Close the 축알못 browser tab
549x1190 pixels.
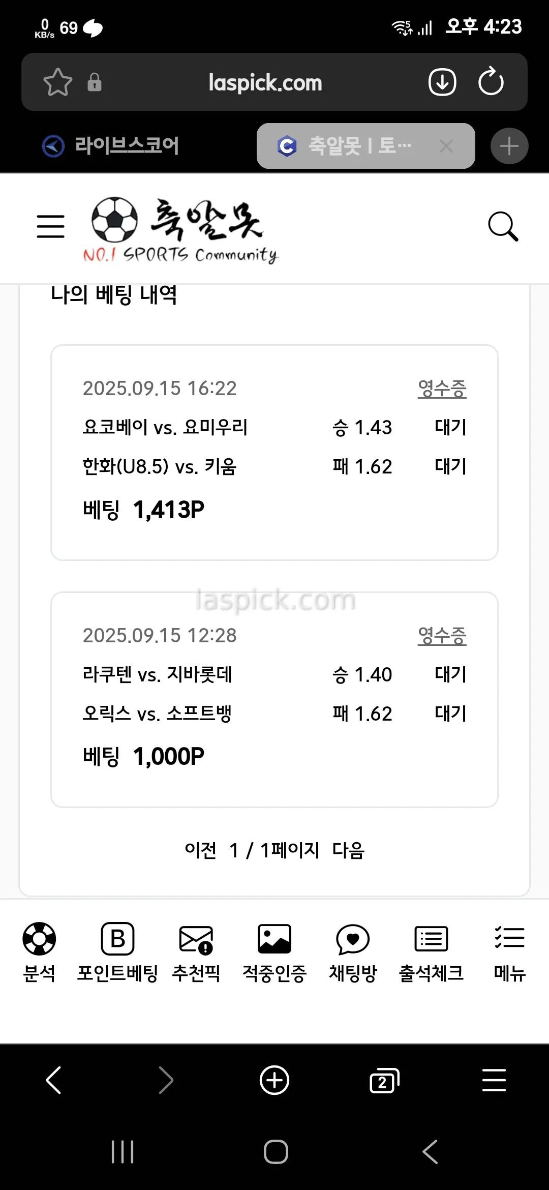pyautogui.click(x=446, y=146)
